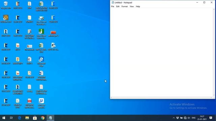Select the DSR folder on the desktop
This screenshot has height=121, width=216.
(29, 5)
